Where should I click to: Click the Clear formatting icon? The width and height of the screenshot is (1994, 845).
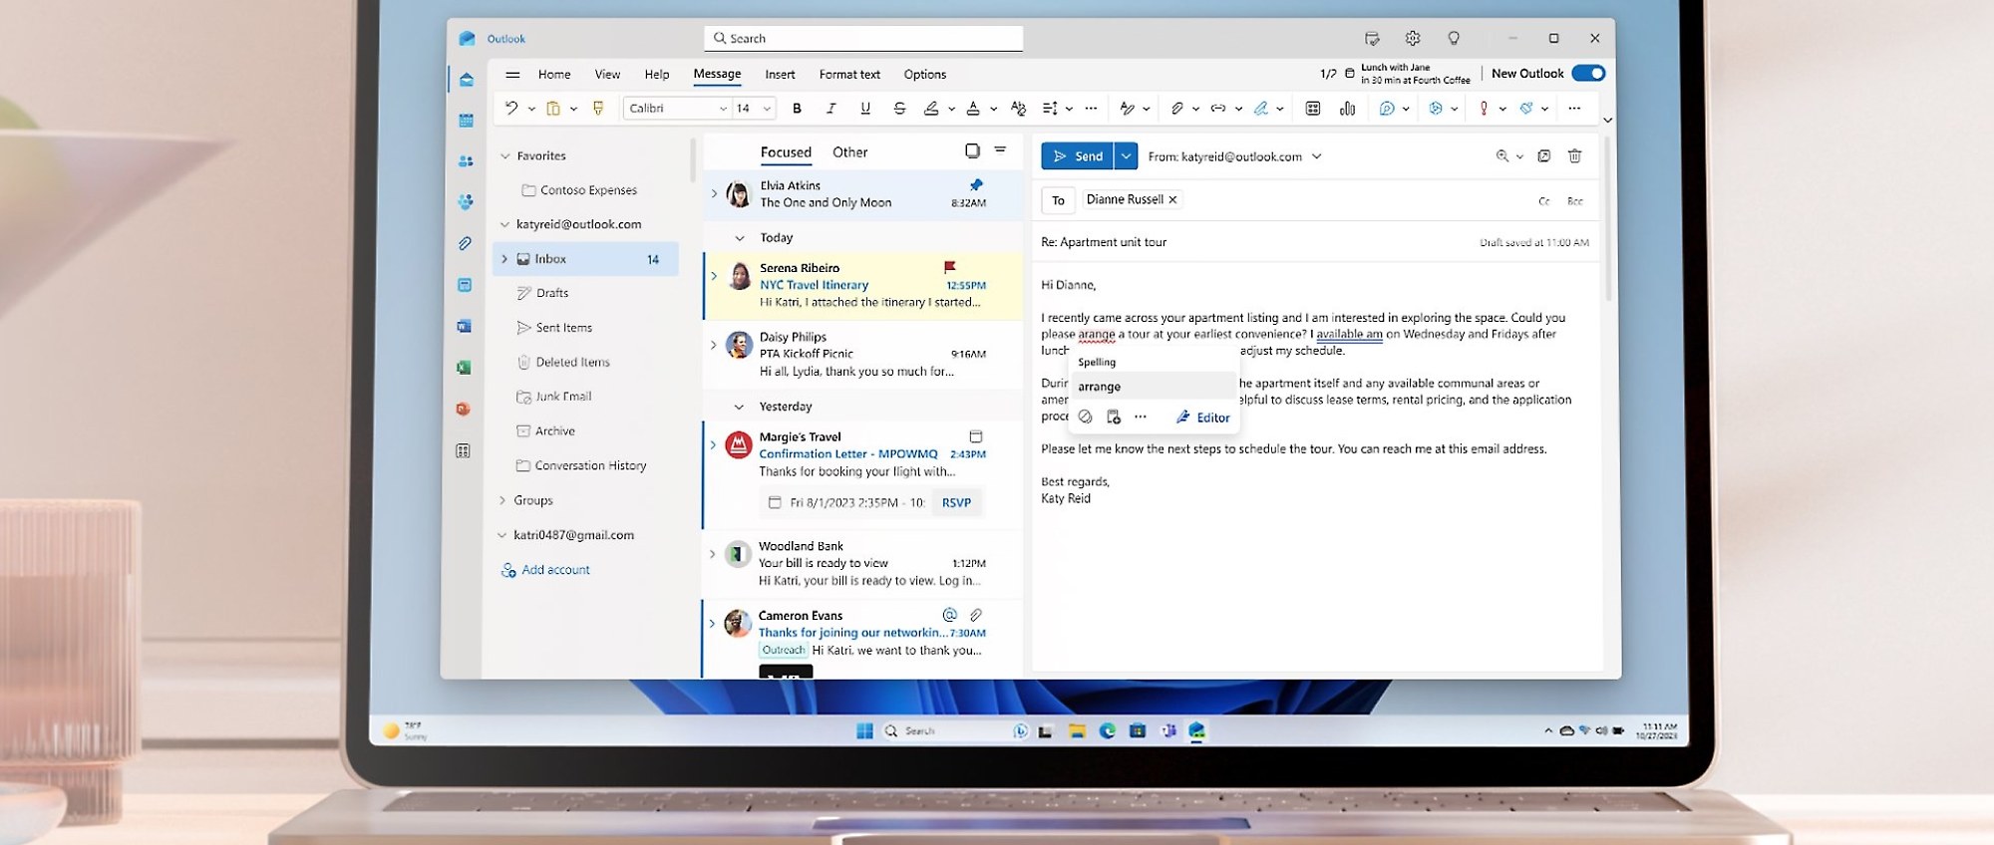coord(1018,108)
